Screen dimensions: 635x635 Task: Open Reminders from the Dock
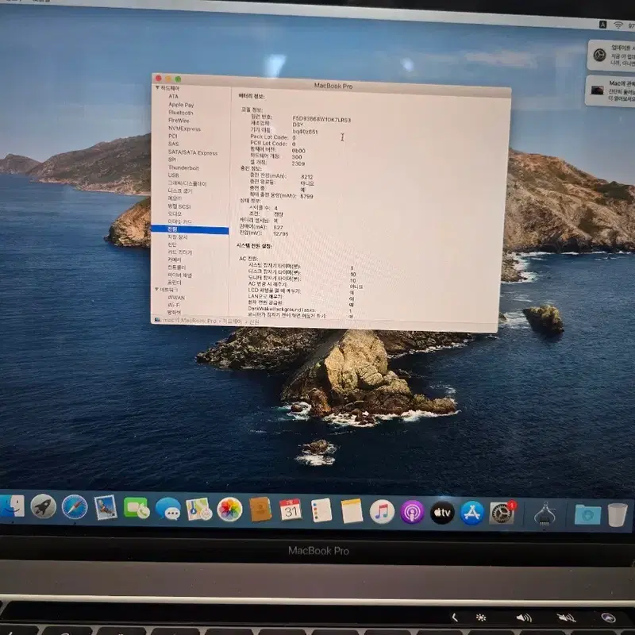[321, 510]
